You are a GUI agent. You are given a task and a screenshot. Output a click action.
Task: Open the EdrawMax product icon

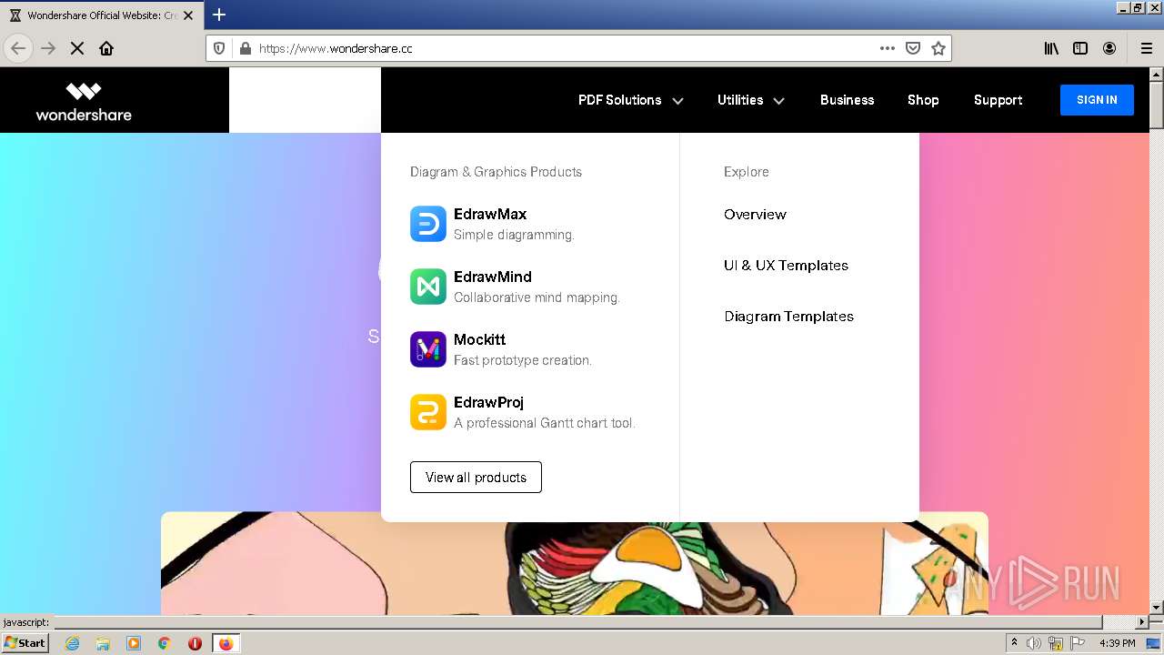[x=428, y=224]
